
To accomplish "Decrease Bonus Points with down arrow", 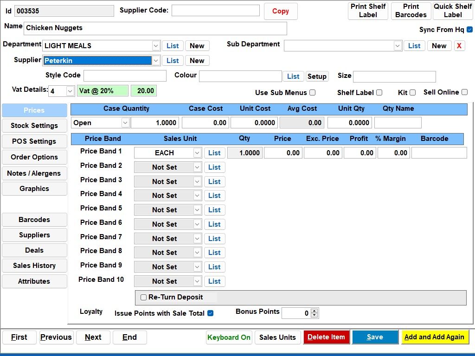I will [x=315, y=315].
